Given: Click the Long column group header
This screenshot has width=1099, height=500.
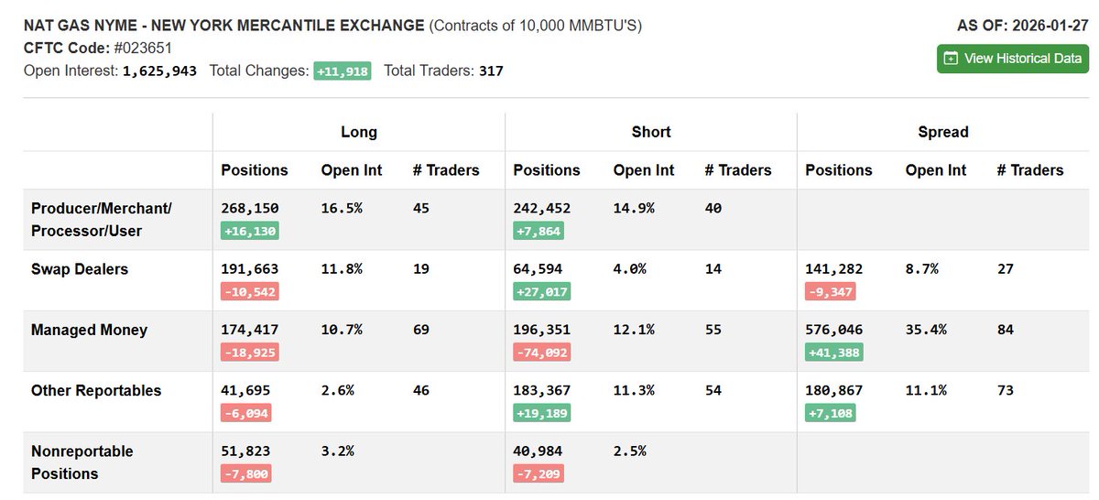Looking at the screenshot, I should (x=359, y=132).
